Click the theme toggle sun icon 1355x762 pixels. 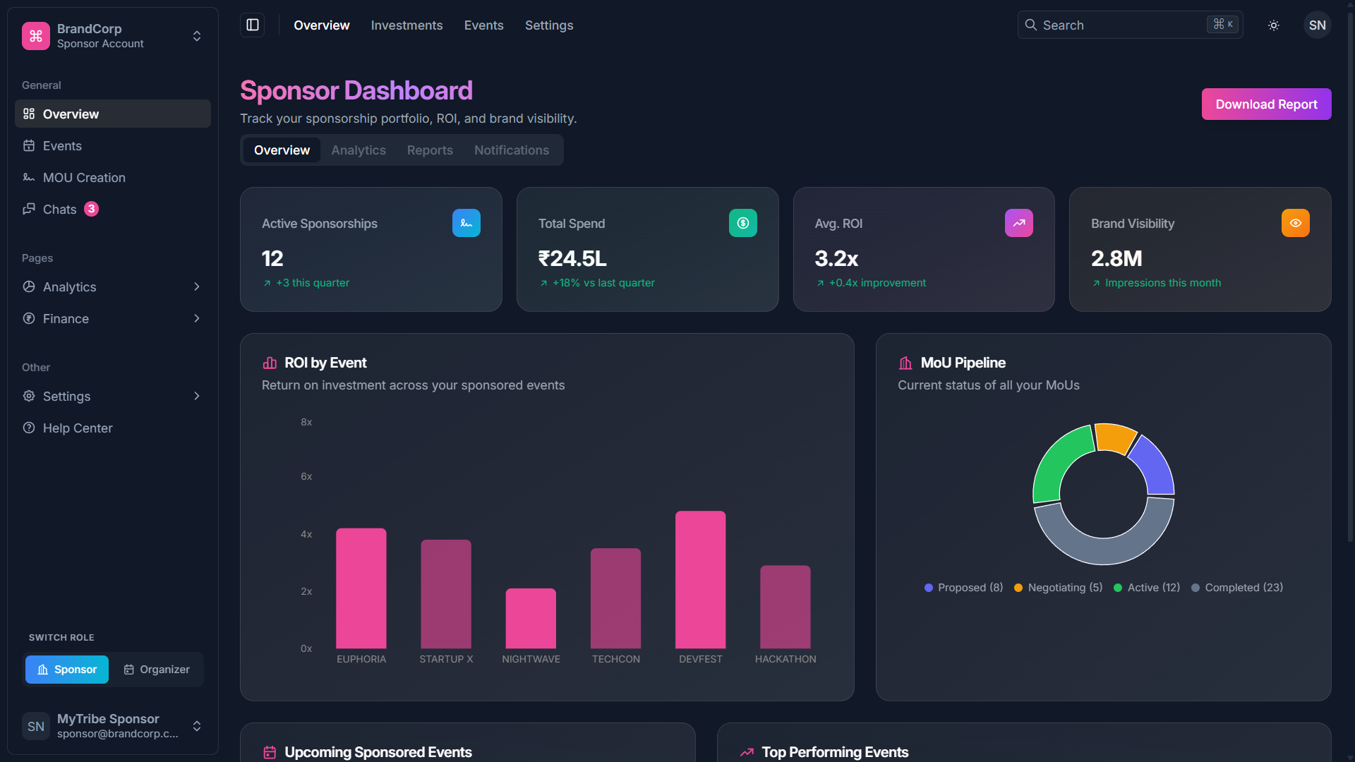point(1274,25)
